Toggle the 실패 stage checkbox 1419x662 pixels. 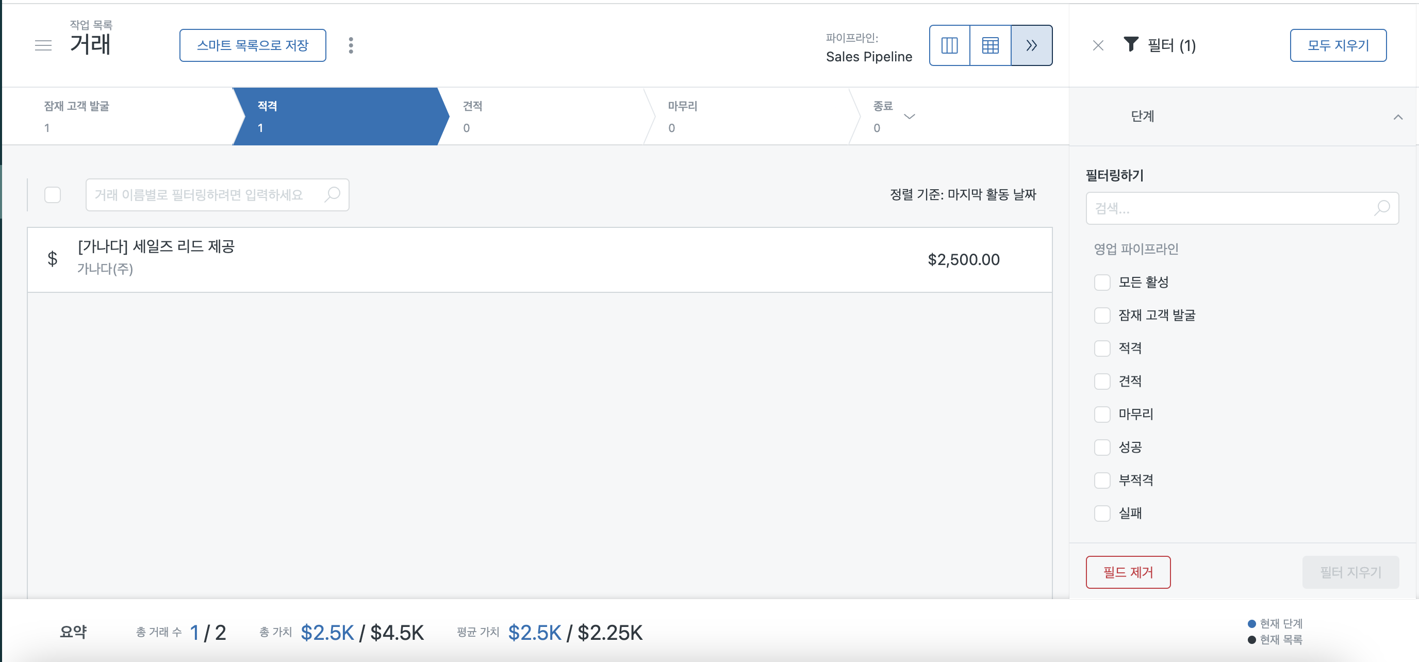(1102, 514)
